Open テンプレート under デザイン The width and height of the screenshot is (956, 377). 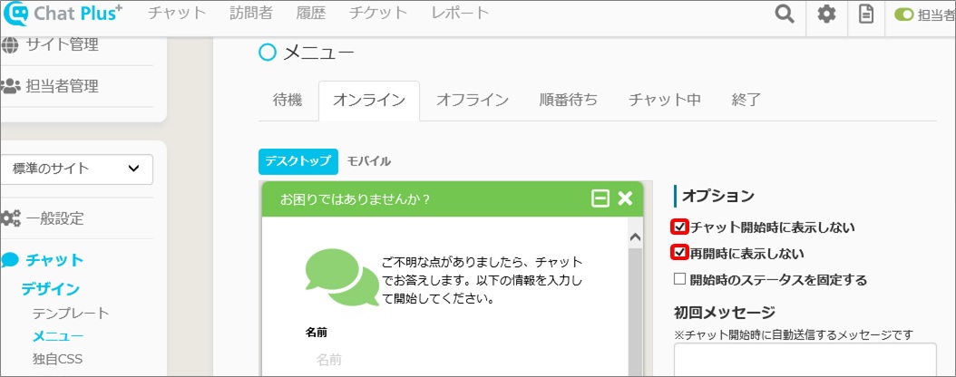(x=71, y=314)
